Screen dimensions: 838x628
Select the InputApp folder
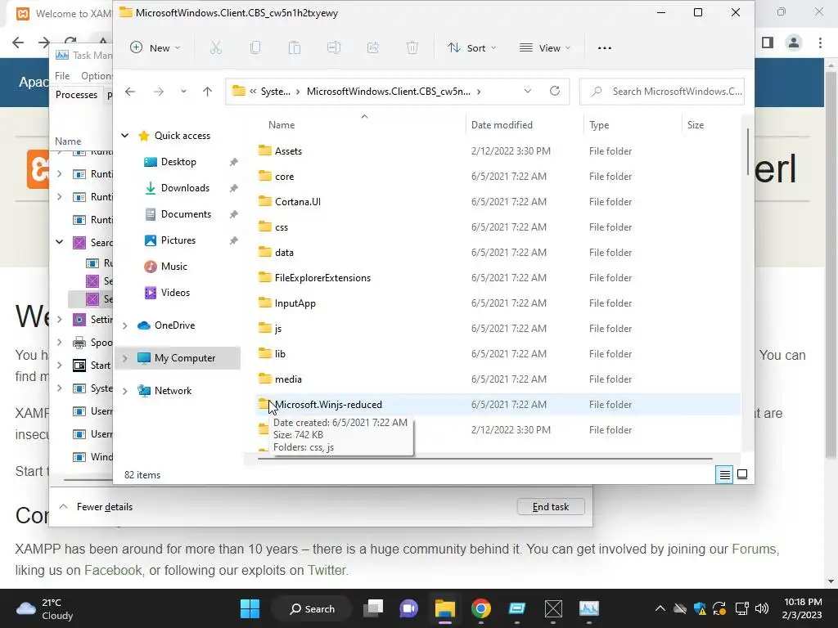295,303
